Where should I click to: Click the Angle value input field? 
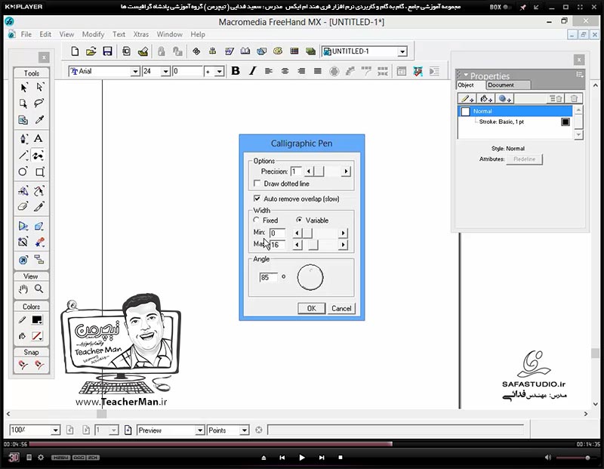(x=269, y=277)
